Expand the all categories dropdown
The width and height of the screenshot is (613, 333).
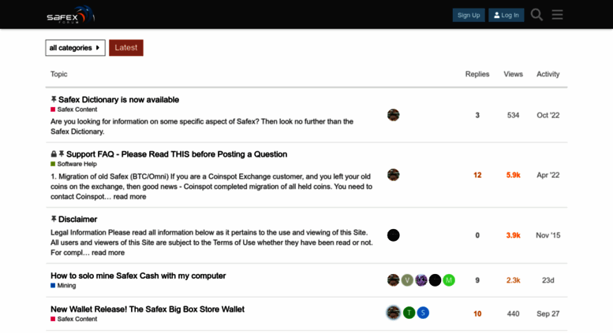tap(75, 47)
